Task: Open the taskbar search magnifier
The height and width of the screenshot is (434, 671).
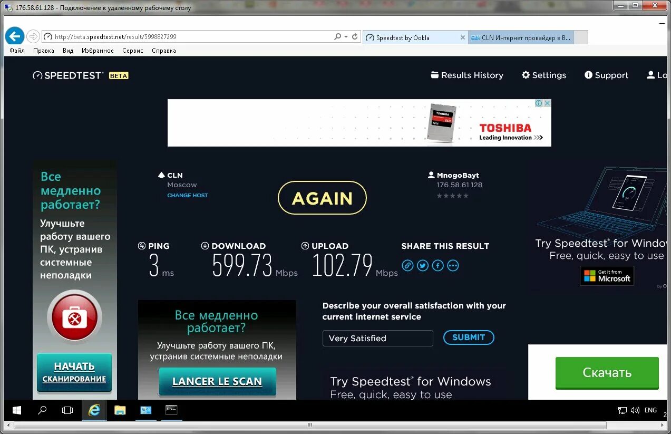Action: [x=42, y=410]
